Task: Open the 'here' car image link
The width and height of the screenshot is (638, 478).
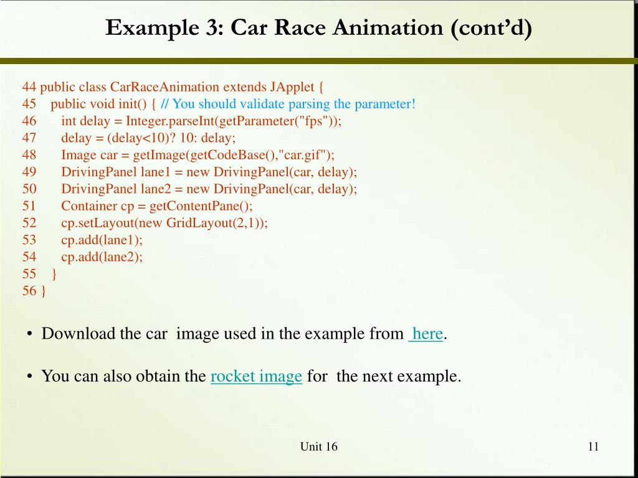Action: [426, 334]
